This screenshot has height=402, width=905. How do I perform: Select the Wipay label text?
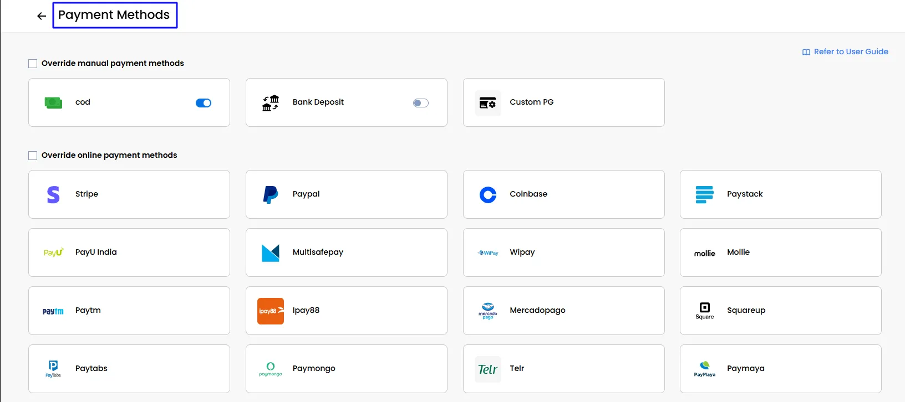[522, 252]
